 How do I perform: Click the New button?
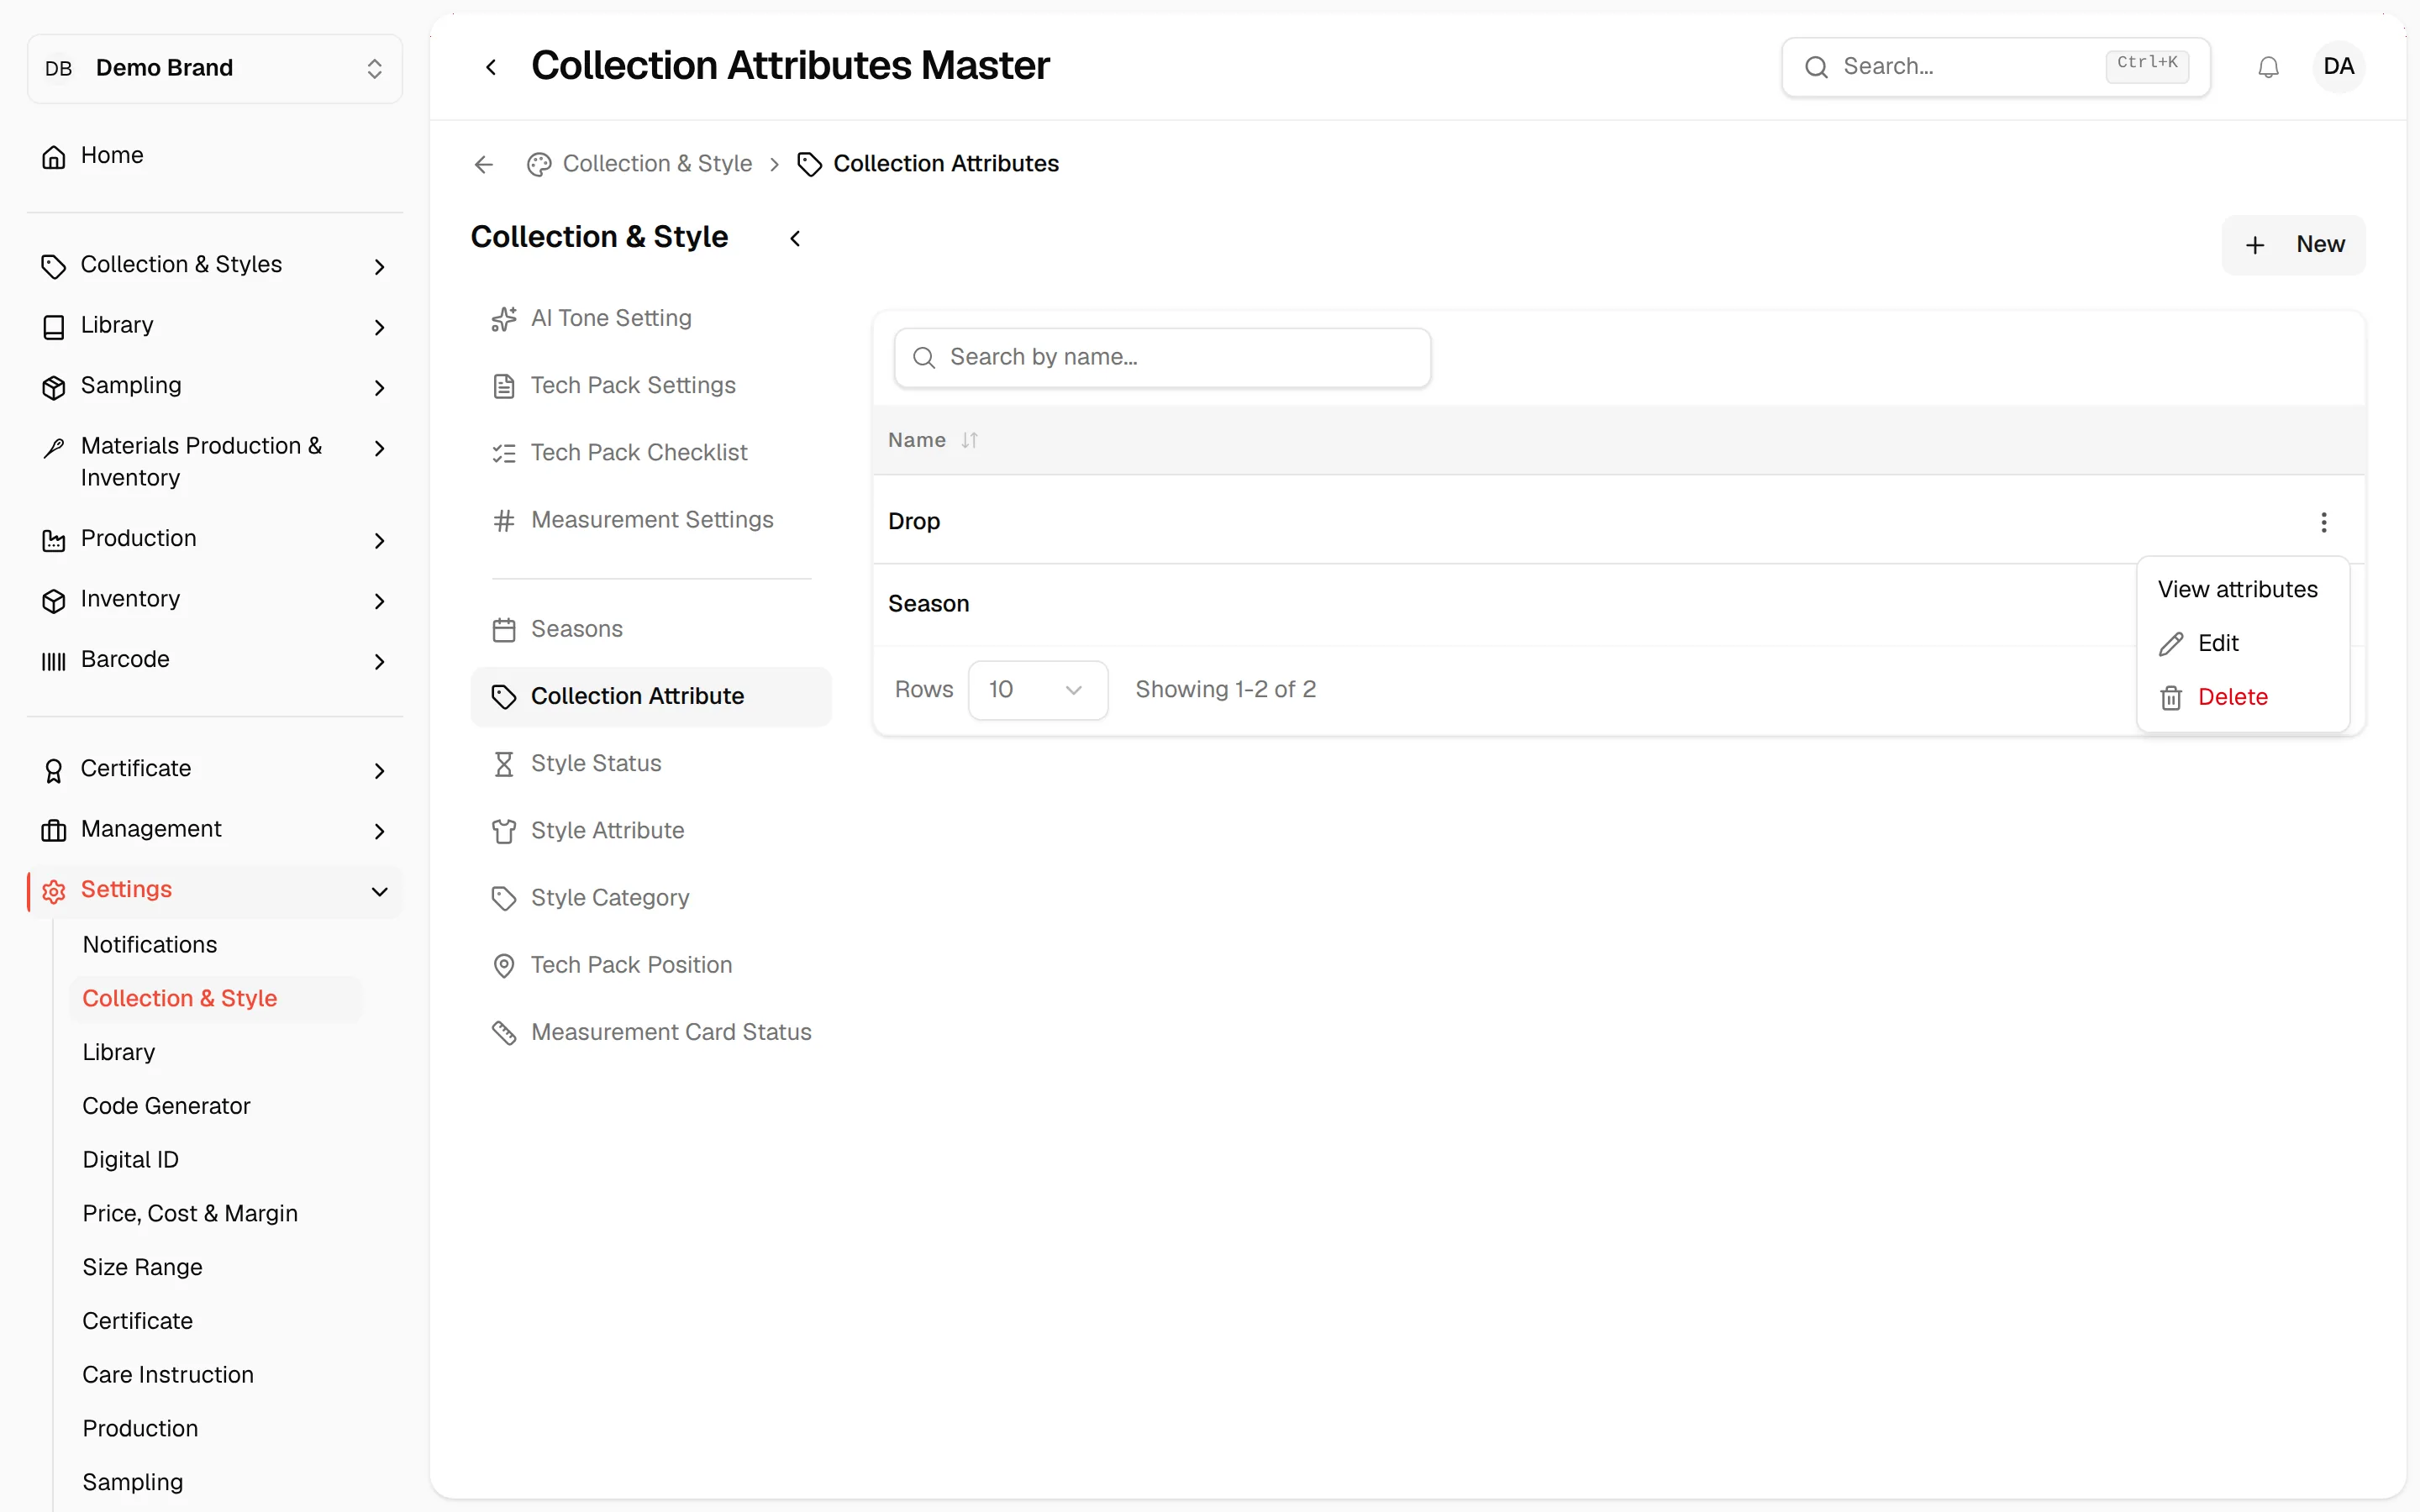[2293, 245]
